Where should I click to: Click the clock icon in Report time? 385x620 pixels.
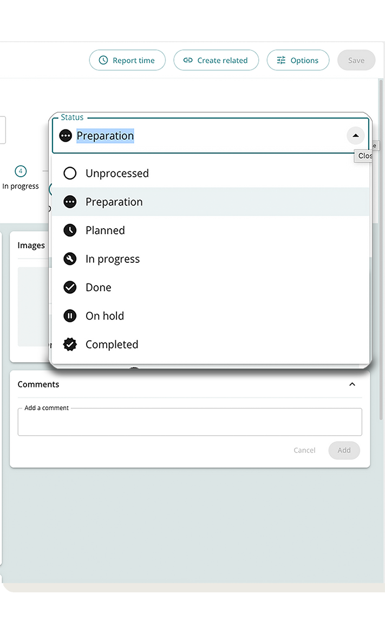point(103,61)
